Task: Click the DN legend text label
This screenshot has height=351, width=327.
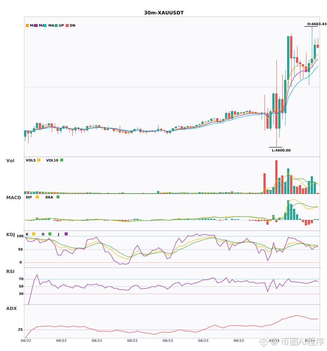Action: point(72,25)
